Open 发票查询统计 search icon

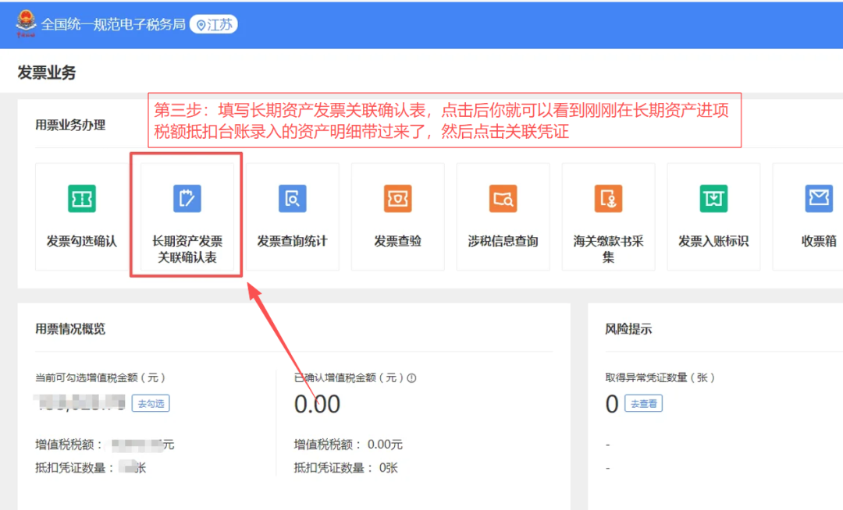(293, 199)
